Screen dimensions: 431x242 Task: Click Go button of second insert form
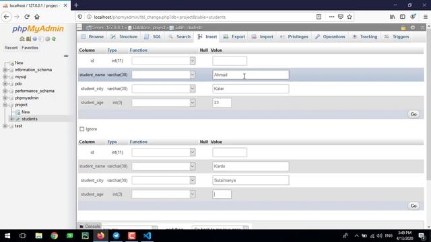coord(413,206)
